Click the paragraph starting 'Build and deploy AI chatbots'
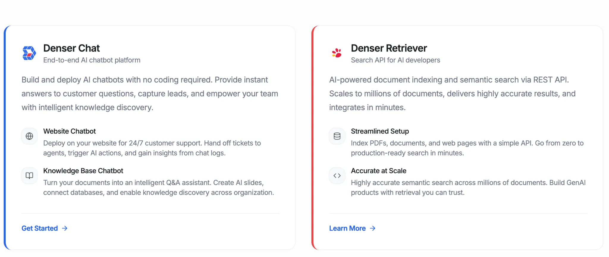 pos(150,94)
